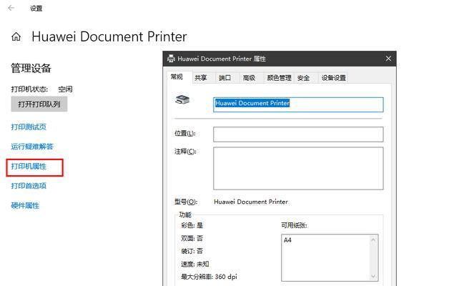The width and height of the screenshot is (459, 286).
Task: Select A4 in the 可用纸张 list
Action: [287, 240]
